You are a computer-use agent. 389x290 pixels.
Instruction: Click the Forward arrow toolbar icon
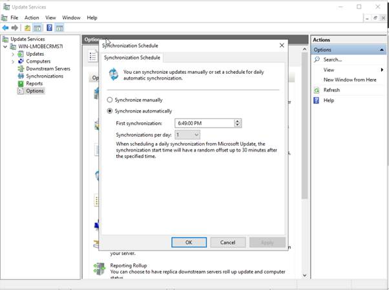[15, 28]
